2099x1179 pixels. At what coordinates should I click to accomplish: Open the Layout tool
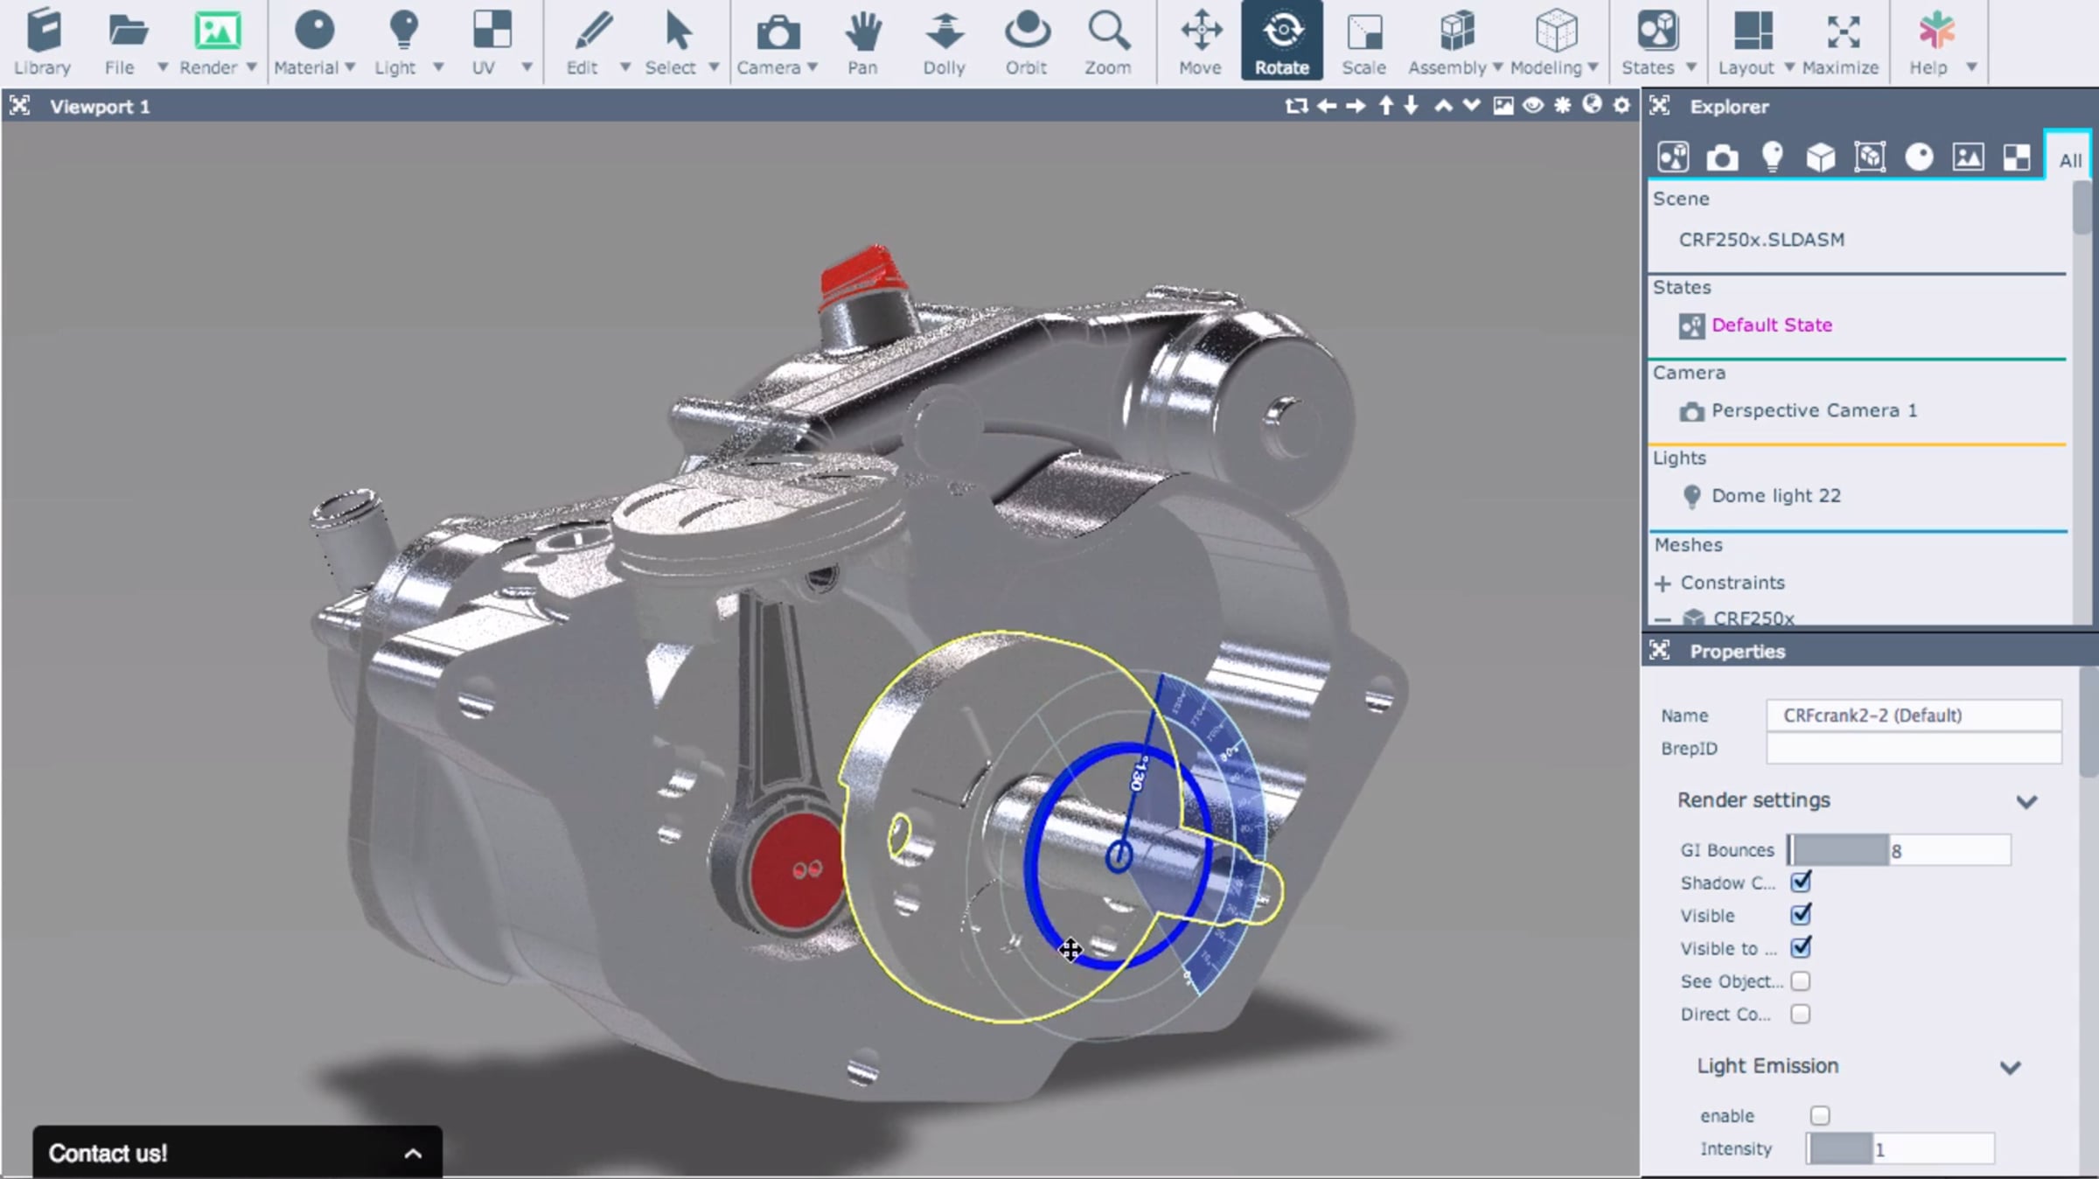coord(1751,41)
